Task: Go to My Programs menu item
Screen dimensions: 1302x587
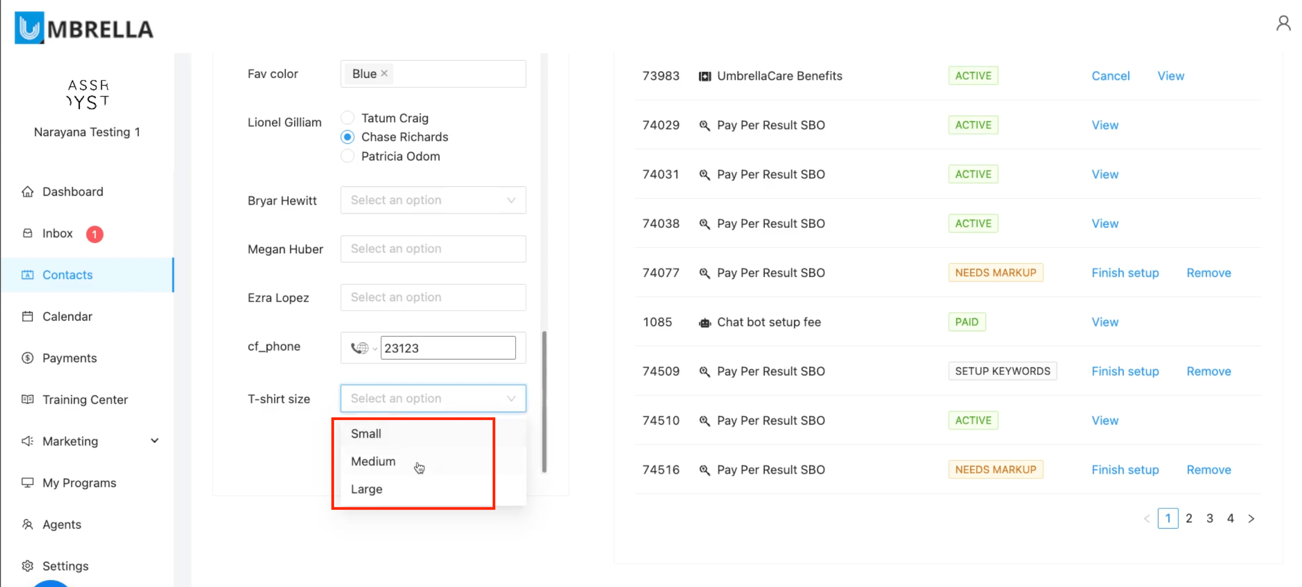Action: (79, 483)
